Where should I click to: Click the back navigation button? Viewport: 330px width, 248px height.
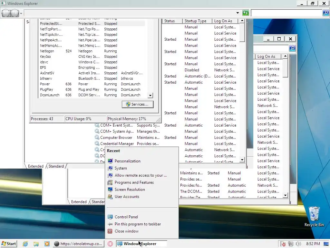click(6, 13)
